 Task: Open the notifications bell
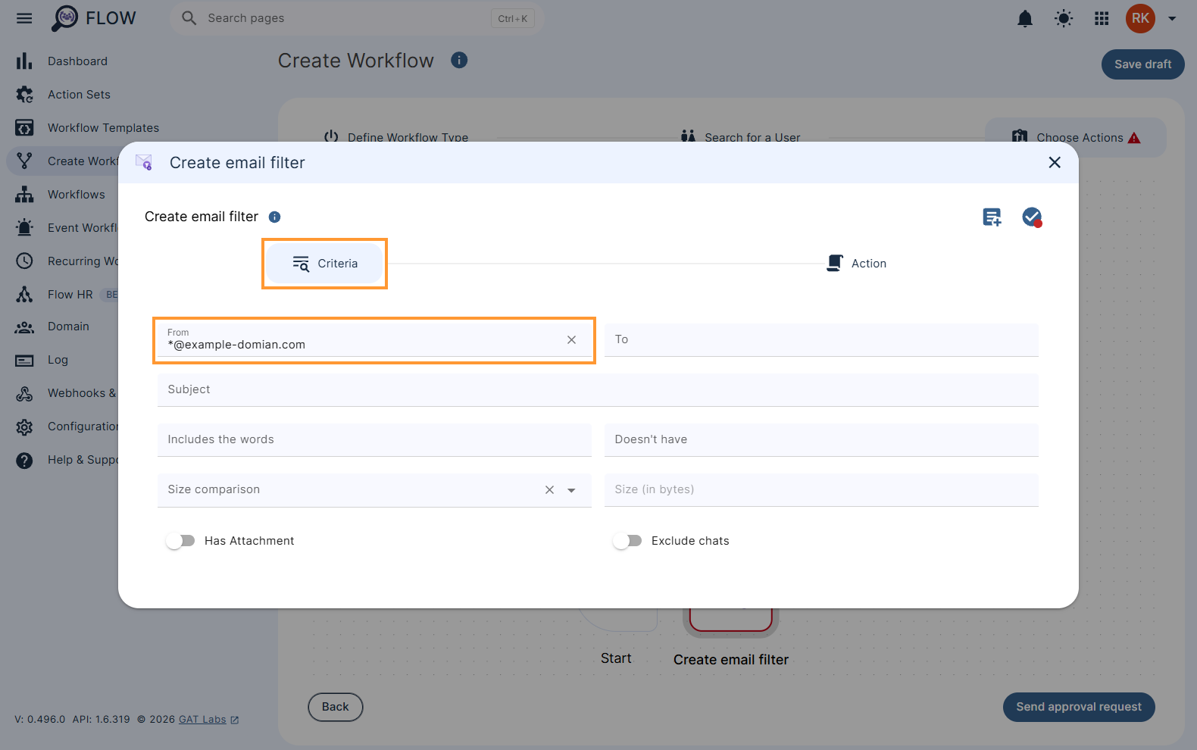point(1025,18)
